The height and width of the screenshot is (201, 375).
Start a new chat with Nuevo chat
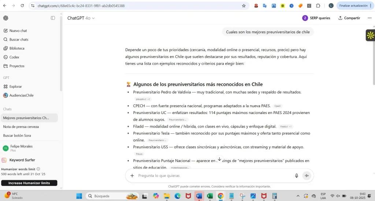(x=18, y=31)
